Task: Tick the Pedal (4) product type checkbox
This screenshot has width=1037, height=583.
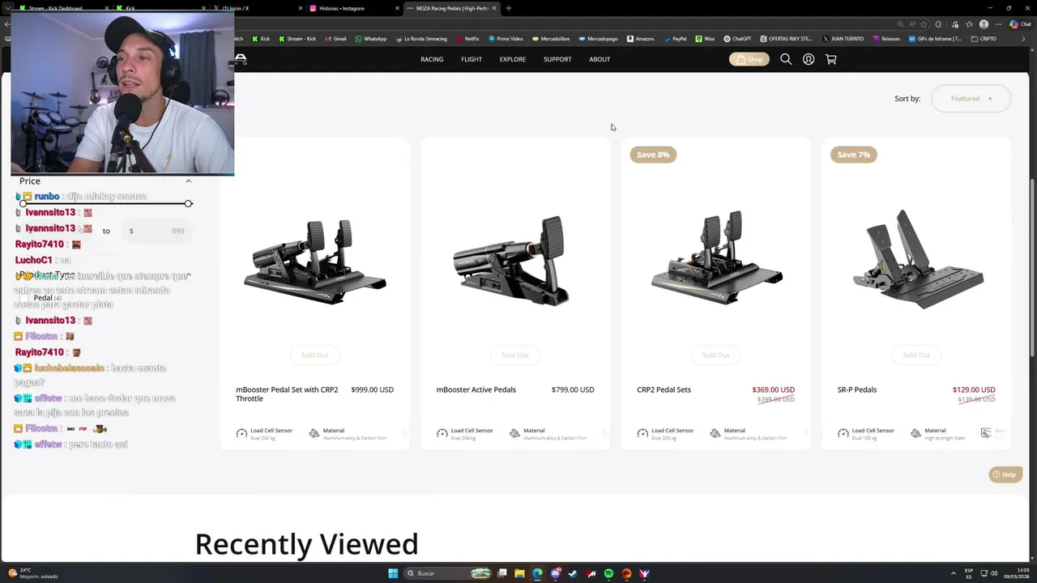Action: pyautogui.click(x=24, y=298)
